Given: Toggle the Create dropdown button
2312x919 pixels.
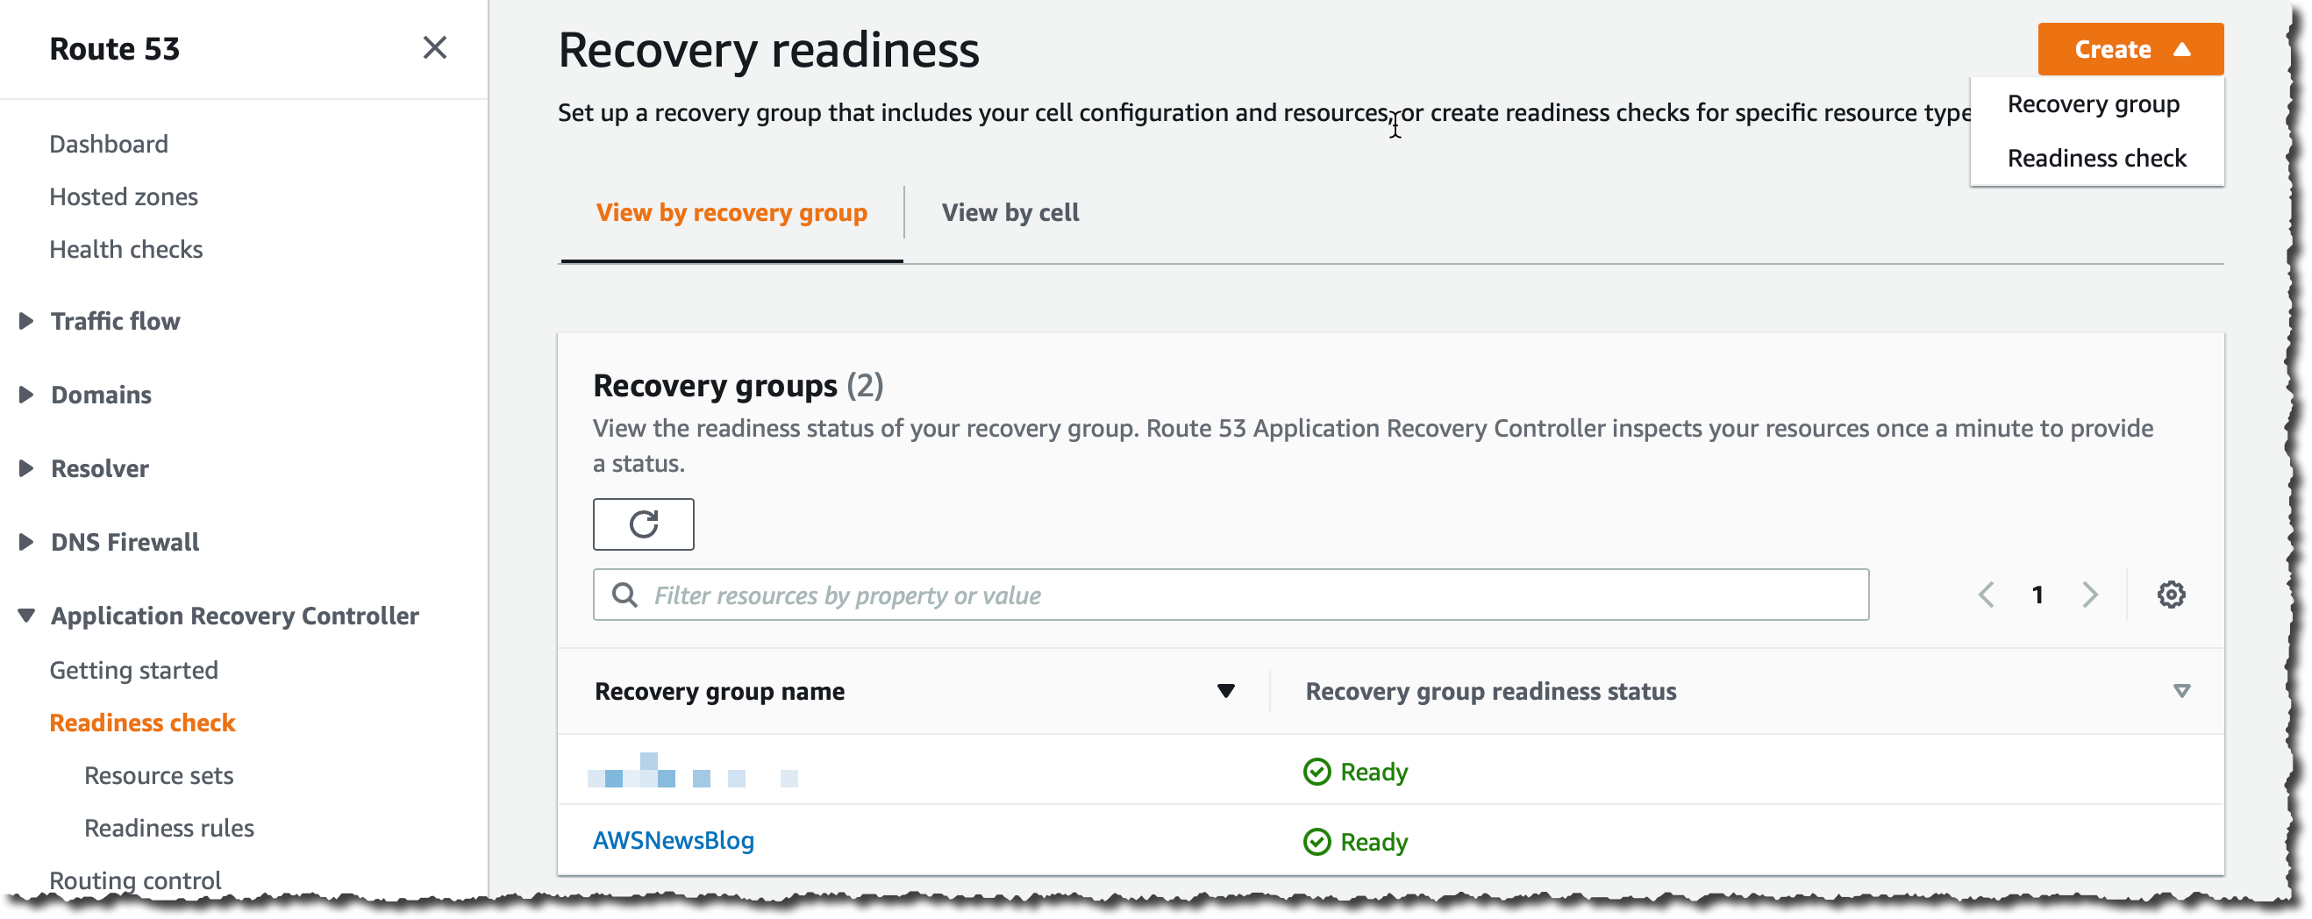Looking at the screenshot, I should [2130, 48].
